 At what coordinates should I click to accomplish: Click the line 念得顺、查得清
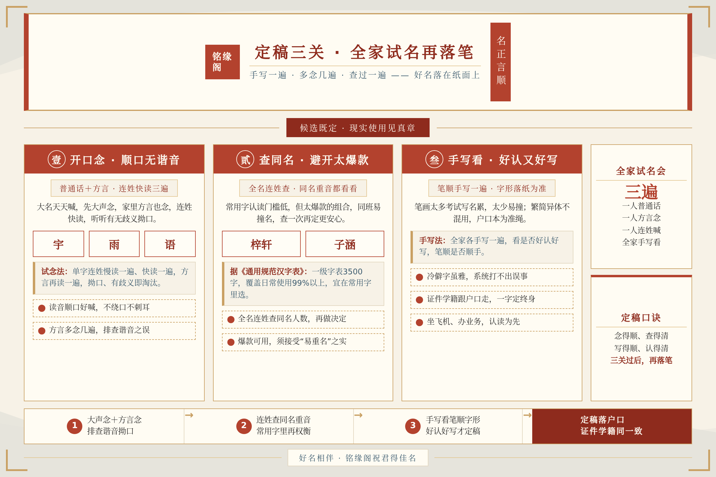(x=641, y=336)
